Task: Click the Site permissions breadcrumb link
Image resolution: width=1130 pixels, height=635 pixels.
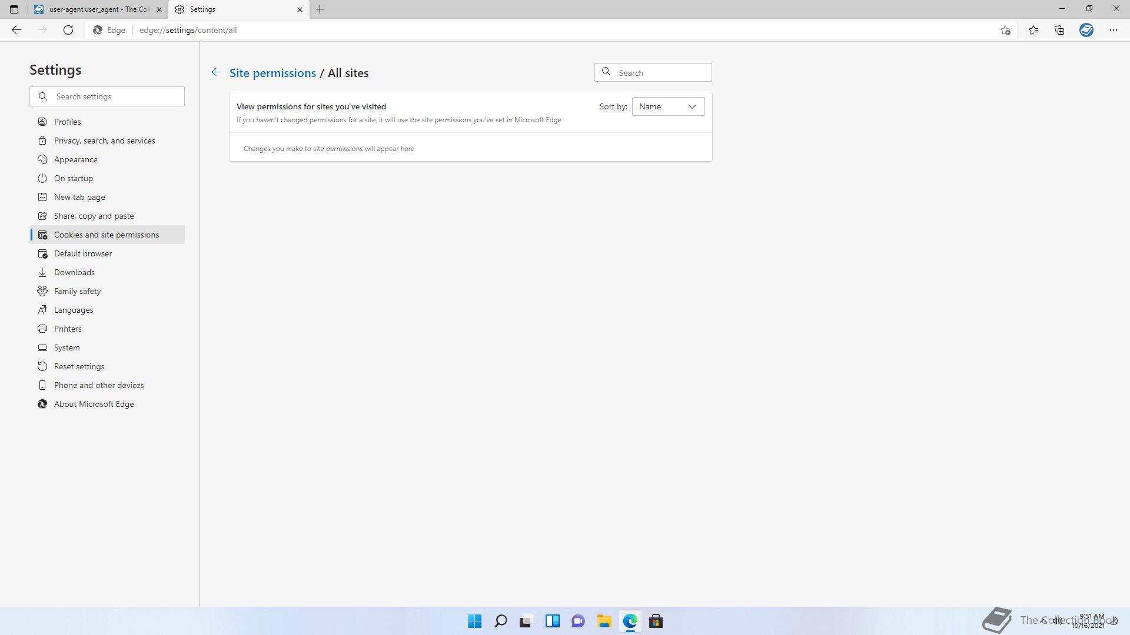Action: coord(272,73)
